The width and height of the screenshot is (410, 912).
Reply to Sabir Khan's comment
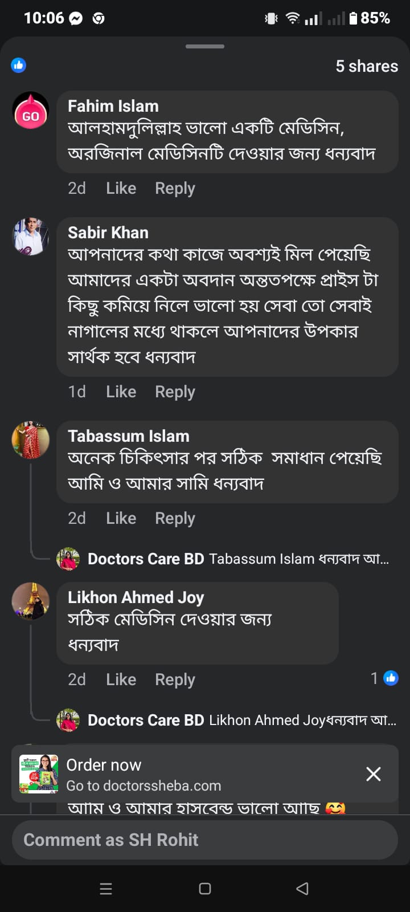pos(175,392)
